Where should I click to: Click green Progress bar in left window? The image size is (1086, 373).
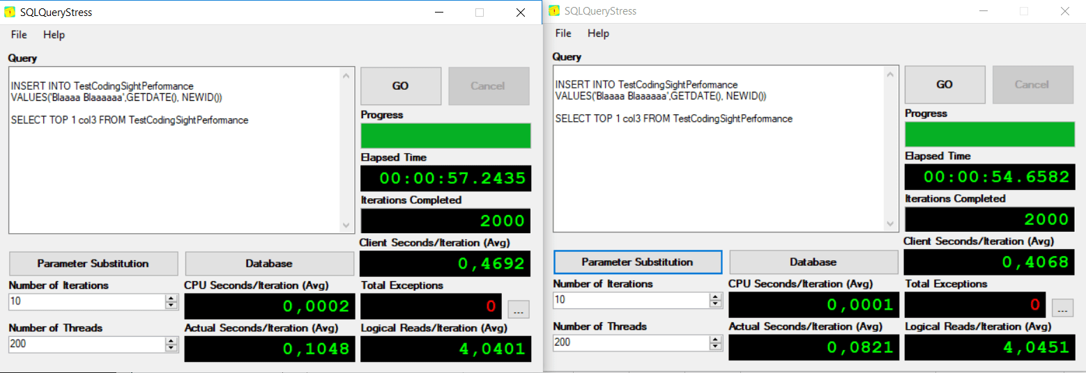pyautogui.click(x=445, y=136)
